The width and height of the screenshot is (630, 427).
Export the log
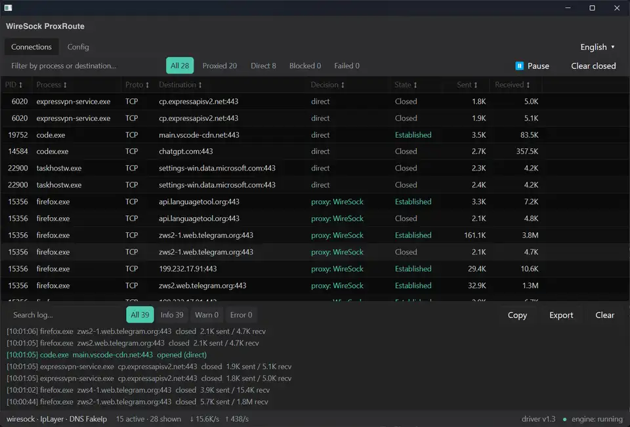[561, 315]
